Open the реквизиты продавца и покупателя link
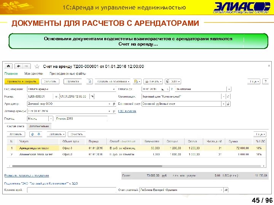Viewport: 274px width, 205px height. [27, 176]
